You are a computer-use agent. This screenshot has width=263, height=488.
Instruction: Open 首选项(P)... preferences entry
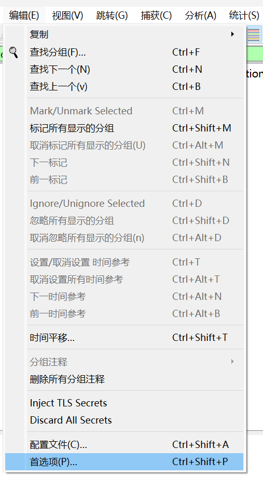point(124,462)
